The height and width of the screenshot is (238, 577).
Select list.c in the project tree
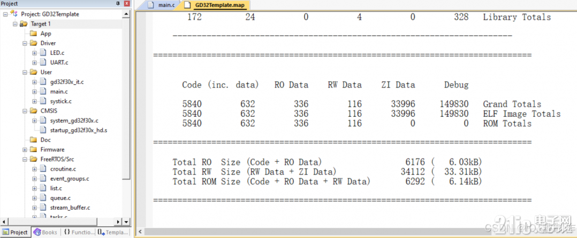pos(56,188)
